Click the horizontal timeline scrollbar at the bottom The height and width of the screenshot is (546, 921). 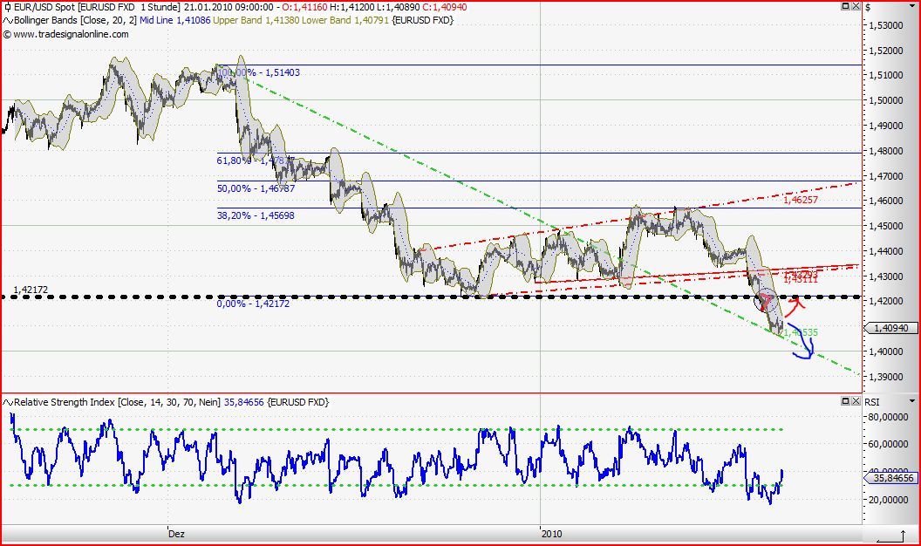click(436, 536)
